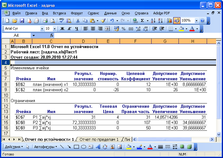Click the New workbook icon
This screenshot has width=223, height=158.
point(7,21)
